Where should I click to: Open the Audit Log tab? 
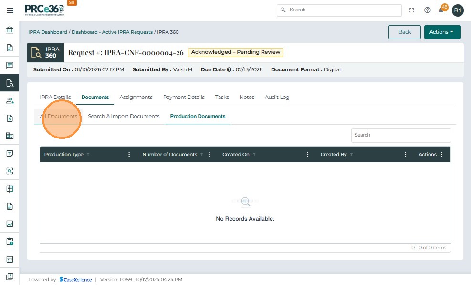(277, 97)
